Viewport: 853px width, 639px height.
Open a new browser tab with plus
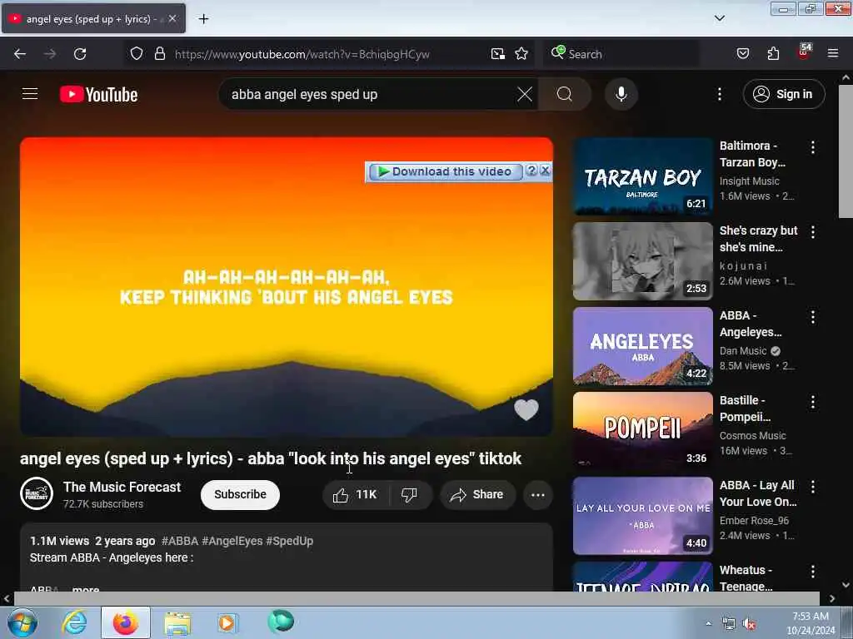coord(203,19)
